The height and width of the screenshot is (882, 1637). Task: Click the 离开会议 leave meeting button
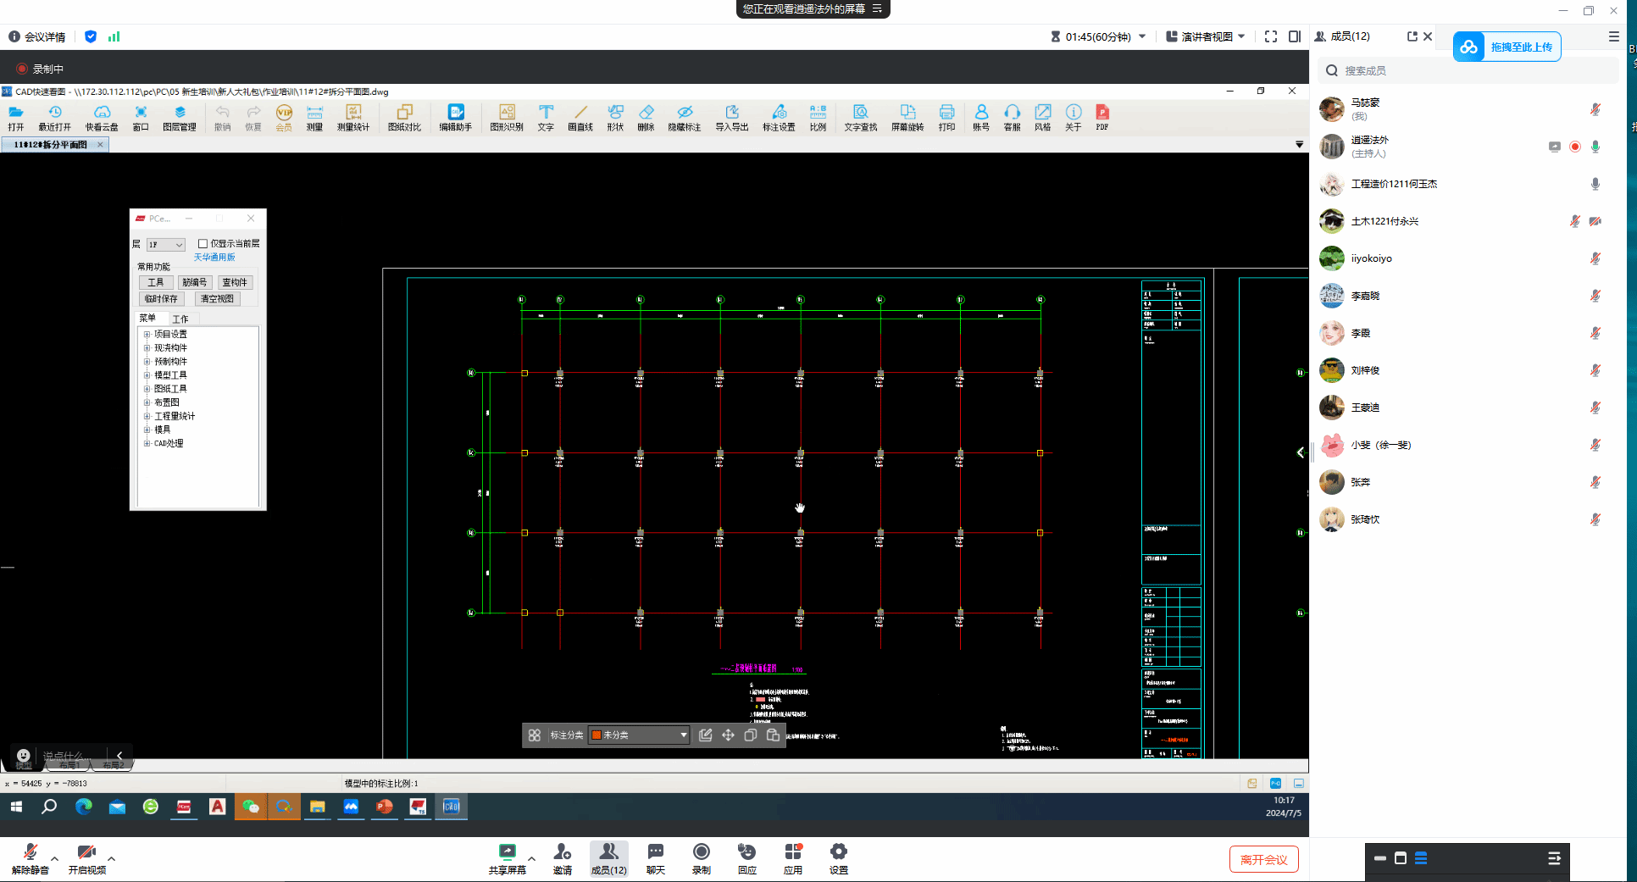(1263, 859)
